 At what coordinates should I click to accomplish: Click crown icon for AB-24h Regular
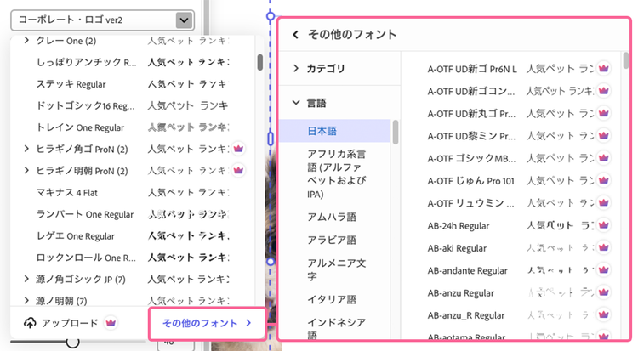pos(604,225)
